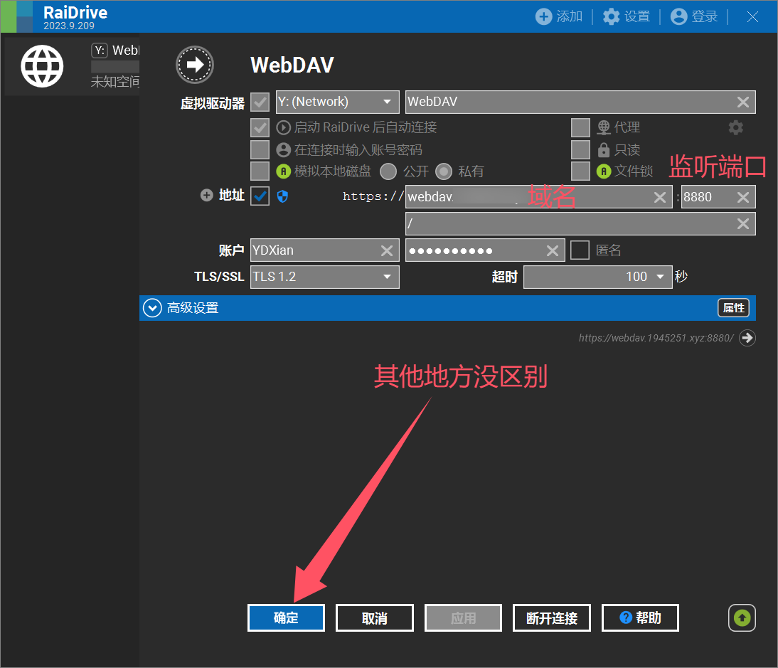Open the Y: (Network) drive letter dropdown
Screen dimensions: 778x668
point(337,102)
